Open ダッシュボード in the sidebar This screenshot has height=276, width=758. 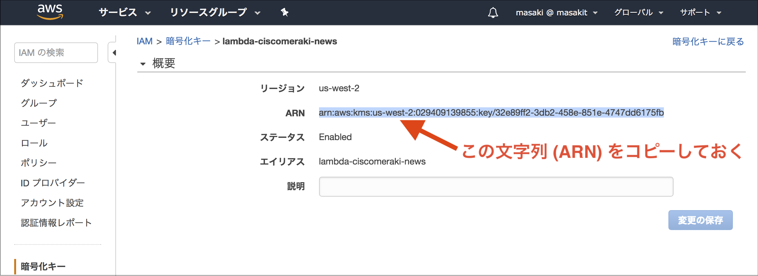(52, 83)
